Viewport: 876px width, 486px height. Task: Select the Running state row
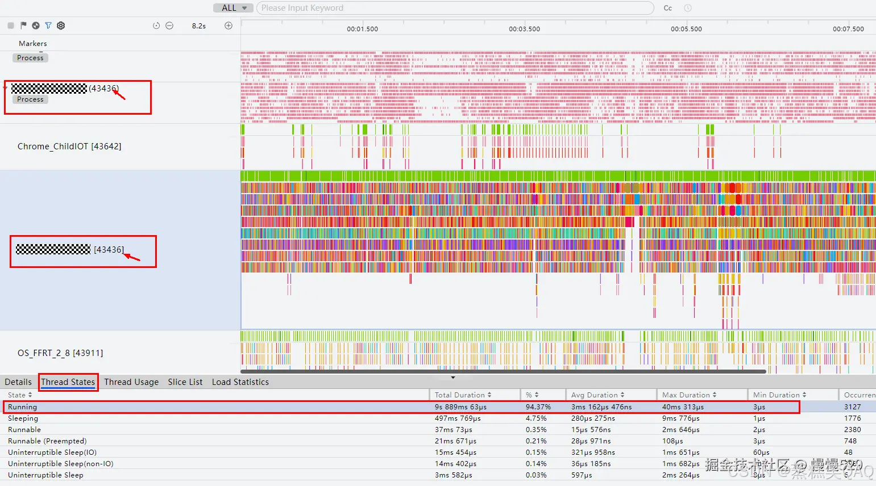[438, 407]
